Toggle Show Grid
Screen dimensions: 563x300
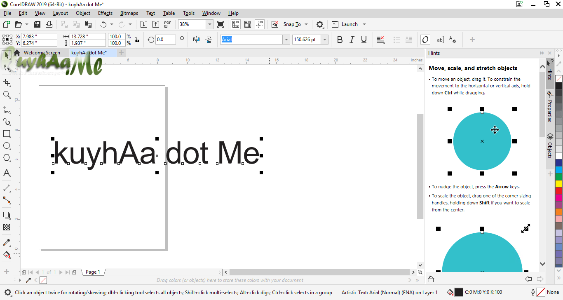[x=248, y=24]
